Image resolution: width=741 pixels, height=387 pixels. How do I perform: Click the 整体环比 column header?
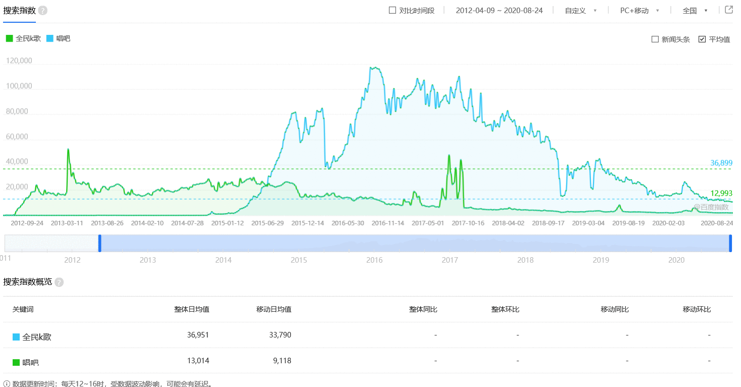[x=505, y=309]
